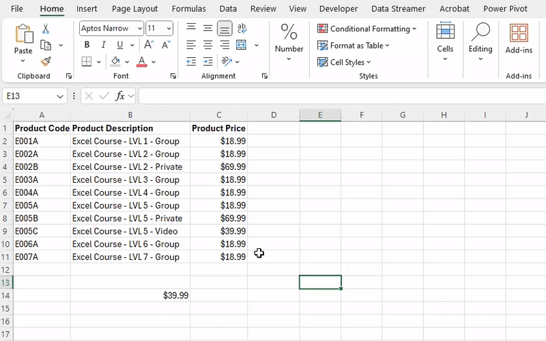Expand the Orientation options arrow
The width and height of the screenshot is (546, 341).
click(x=238, y=62)
